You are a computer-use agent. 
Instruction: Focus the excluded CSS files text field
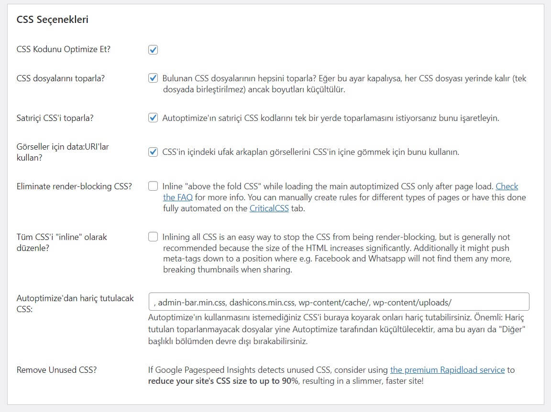coord(339,302)
